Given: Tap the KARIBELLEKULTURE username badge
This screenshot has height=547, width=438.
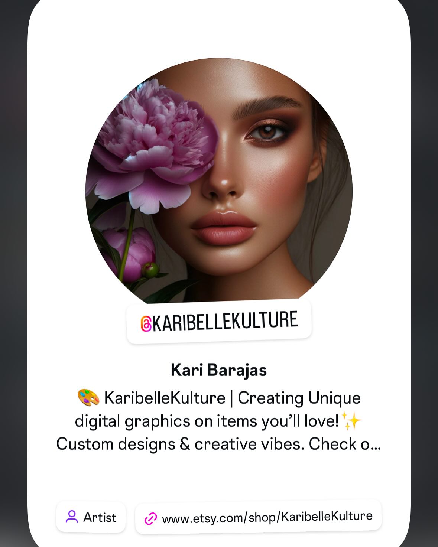Looking at the screenshot, I should 219,322.
